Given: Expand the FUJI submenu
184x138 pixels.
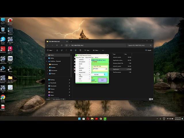Looking at the screenshot, I should [83, 79].
